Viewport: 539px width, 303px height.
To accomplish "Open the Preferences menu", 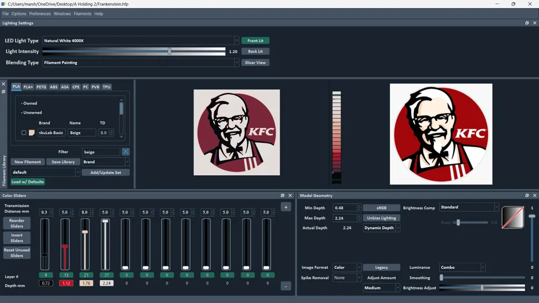I will (40, 14).
